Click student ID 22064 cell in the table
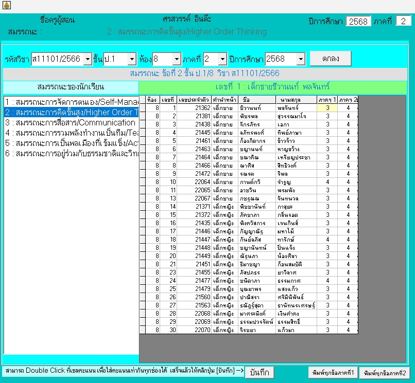Screen dimensions: 415x383 click(194, 182)
